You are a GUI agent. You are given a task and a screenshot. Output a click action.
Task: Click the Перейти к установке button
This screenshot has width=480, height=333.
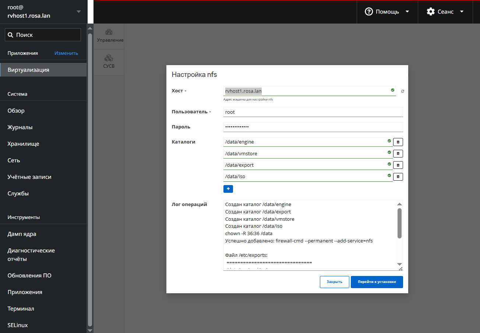377,282
